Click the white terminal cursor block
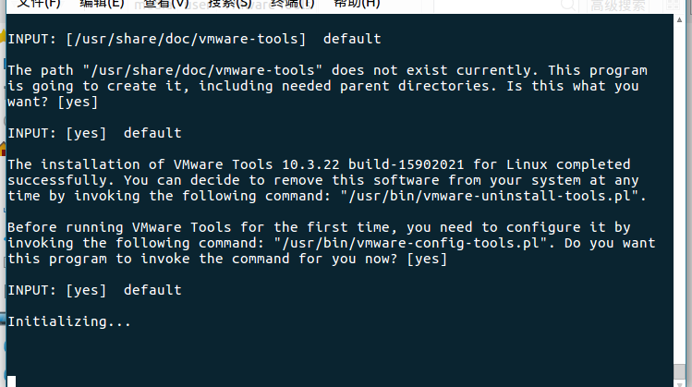692x387 pixels. point(11,381)
